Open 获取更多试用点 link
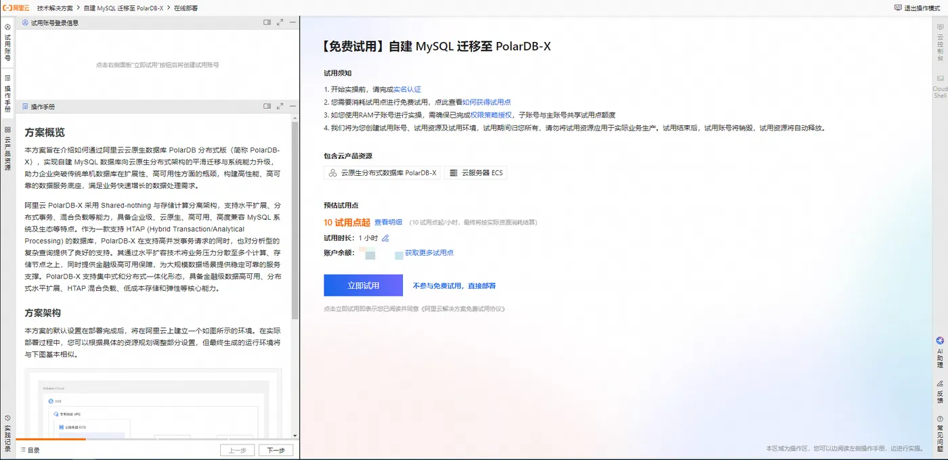 tap(429, 253)
